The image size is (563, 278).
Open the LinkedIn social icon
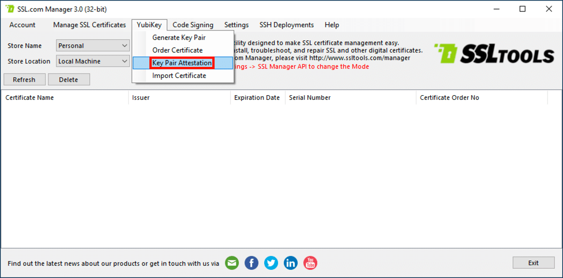pos(291,263)
